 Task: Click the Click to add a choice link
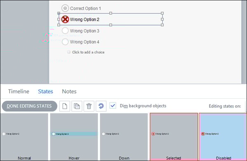(88, 52)
